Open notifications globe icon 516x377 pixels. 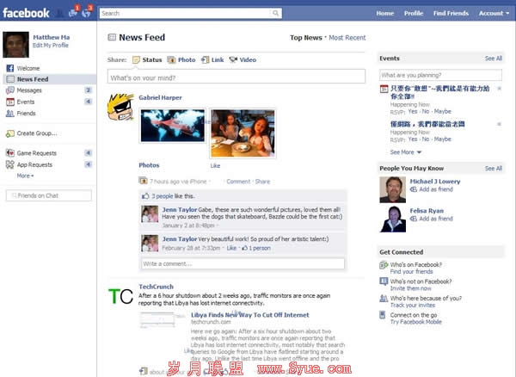(x=86, y=13)
